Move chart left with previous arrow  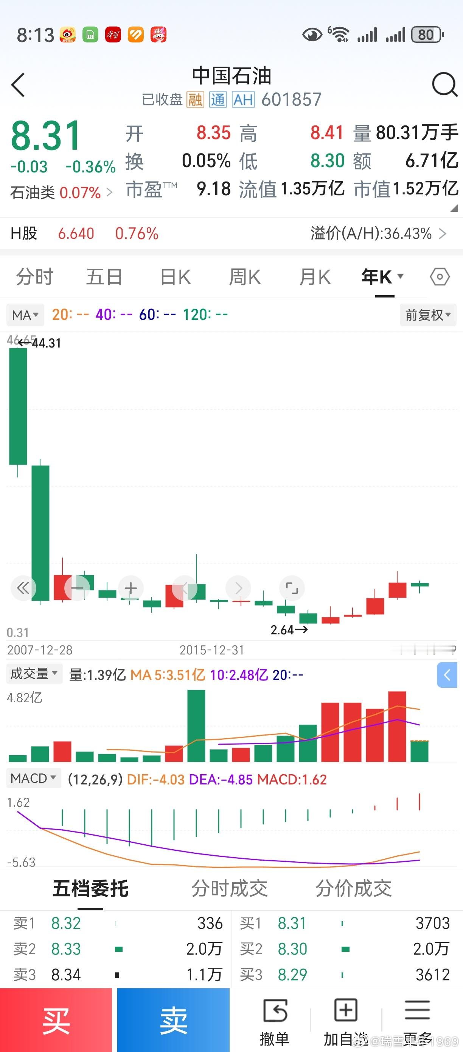[185, 588]
